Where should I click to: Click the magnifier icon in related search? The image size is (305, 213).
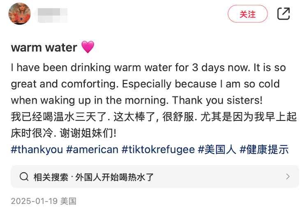pyautogui.click(x=24, y=177)
